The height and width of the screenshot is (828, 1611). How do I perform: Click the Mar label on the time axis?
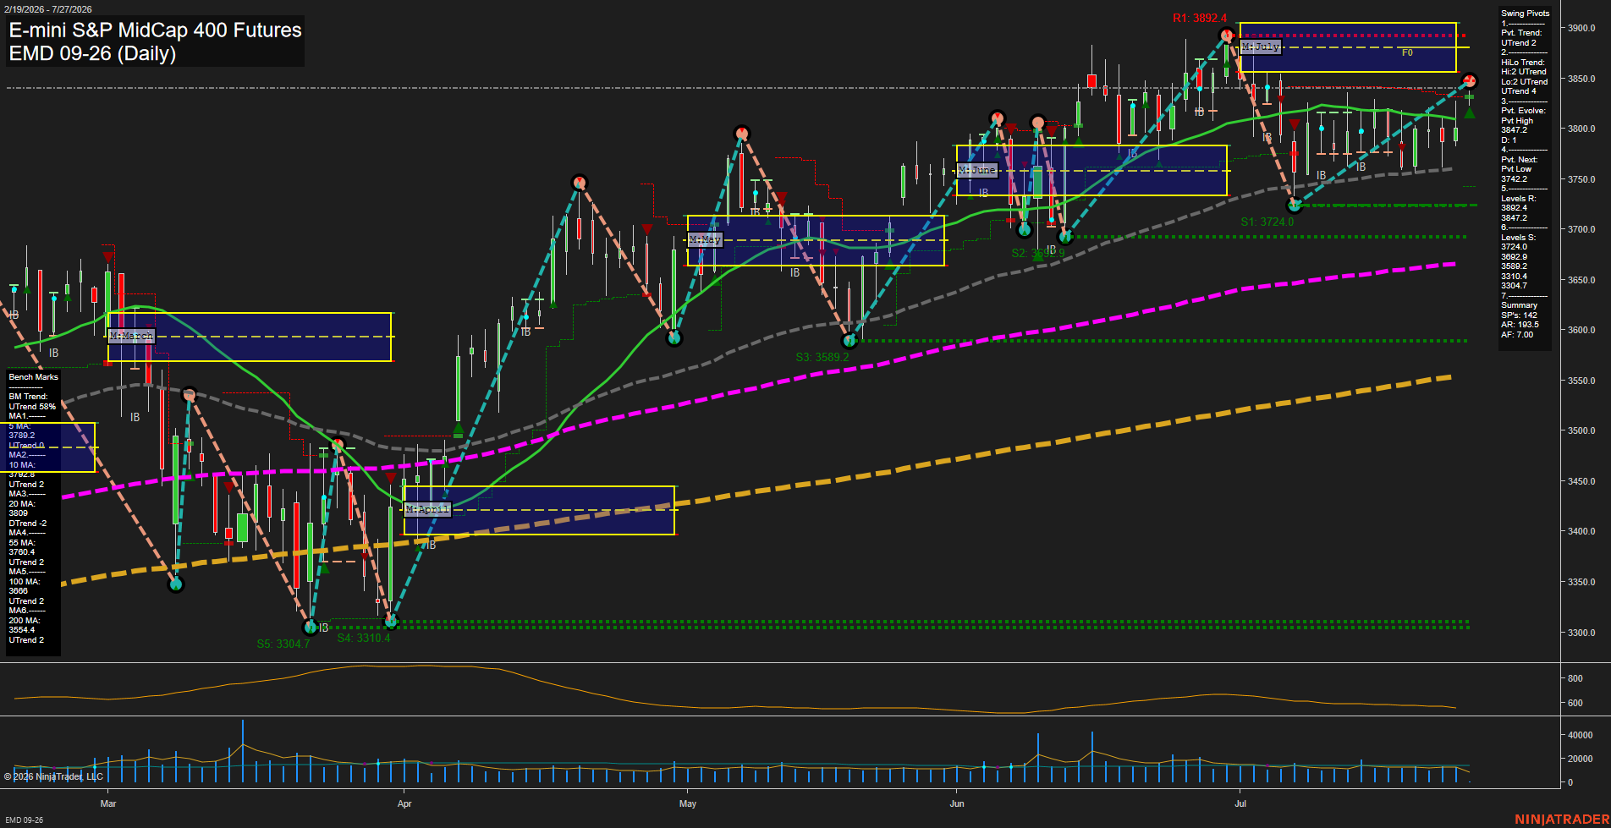pos(108,803)
